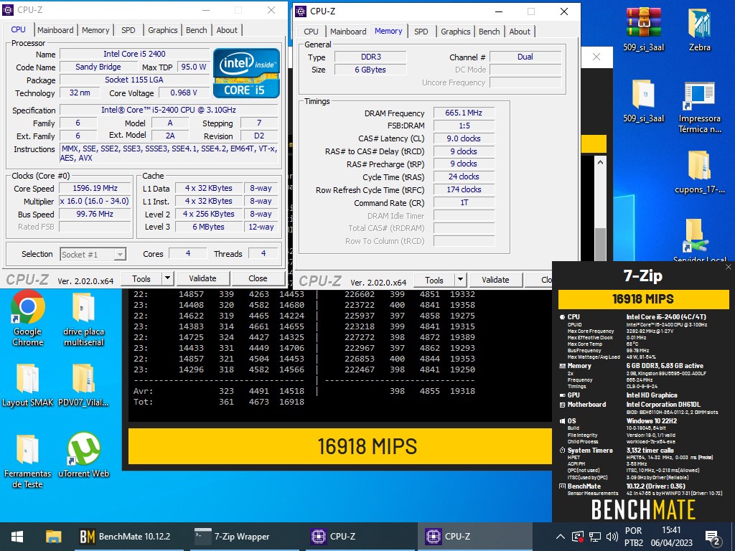Open the Ferramentas de Teste folder

coord(28,461)
